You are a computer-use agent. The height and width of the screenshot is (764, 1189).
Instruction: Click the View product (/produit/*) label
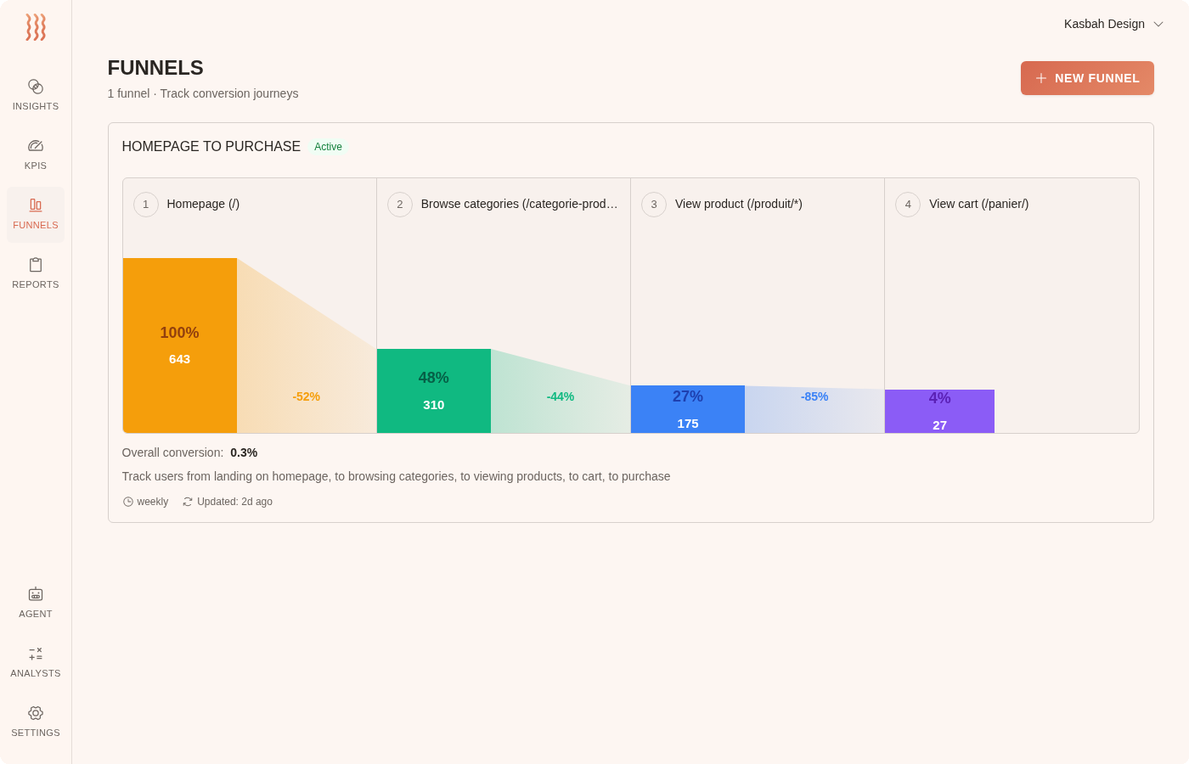click(739, 204)
